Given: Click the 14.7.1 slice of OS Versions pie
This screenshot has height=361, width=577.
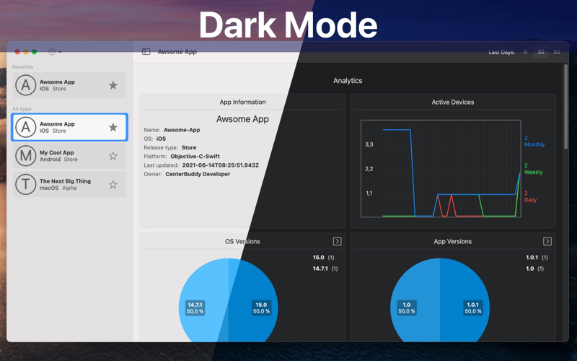Looking at the screenshot, I should tap(203, 302).
